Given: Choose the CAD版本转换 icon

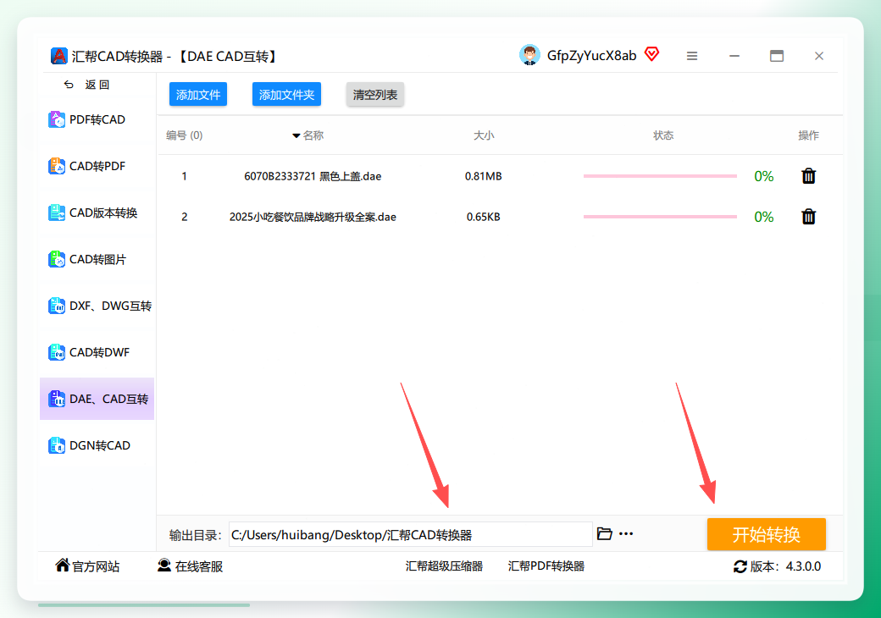Looking at the screenshot, I should (57, 212).
